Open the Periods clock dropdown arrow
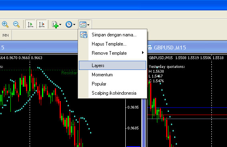Viewport: 227px width, 147px height. [x=74, y=24]
